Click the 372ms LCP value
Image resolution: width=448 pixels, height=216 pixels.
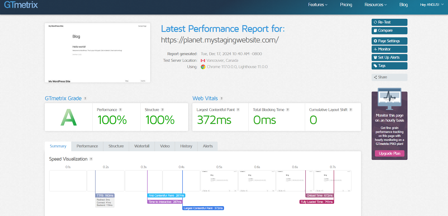click(214, 120)
